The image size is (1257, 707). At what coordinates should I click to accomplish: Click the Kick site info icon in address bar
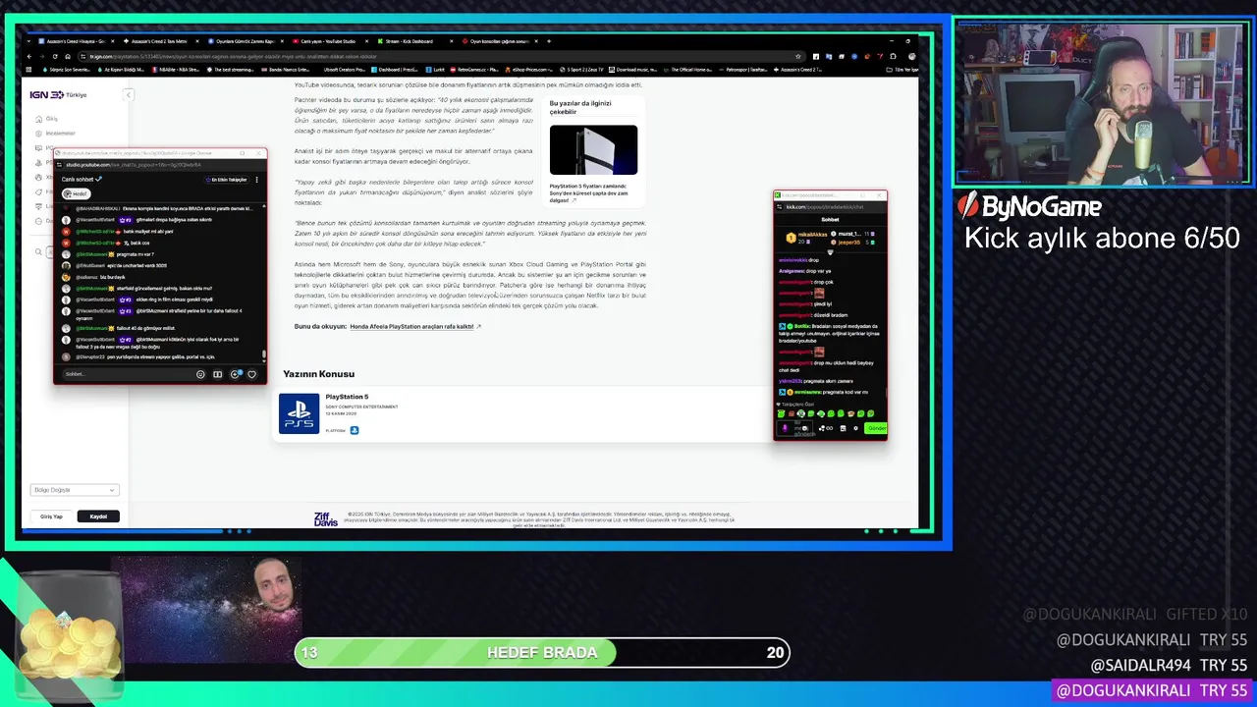click(781, 207)
